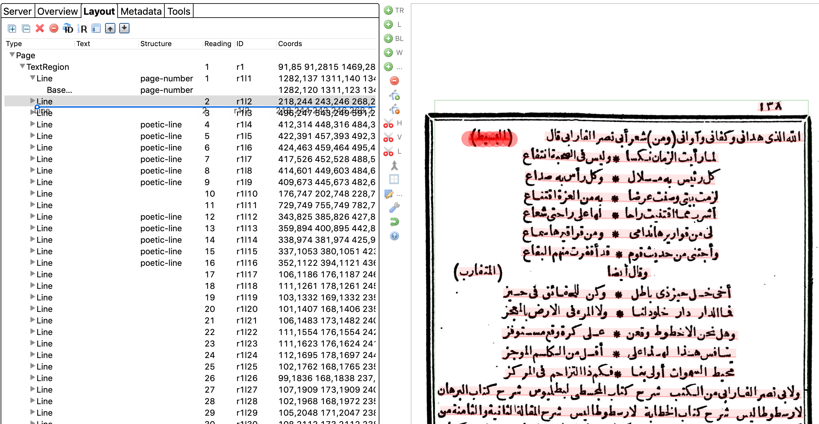Image resolution: width=819 pixels, height=424 pixels.
Task: Click the red X delete icon
Action: (x=40, y=29)
